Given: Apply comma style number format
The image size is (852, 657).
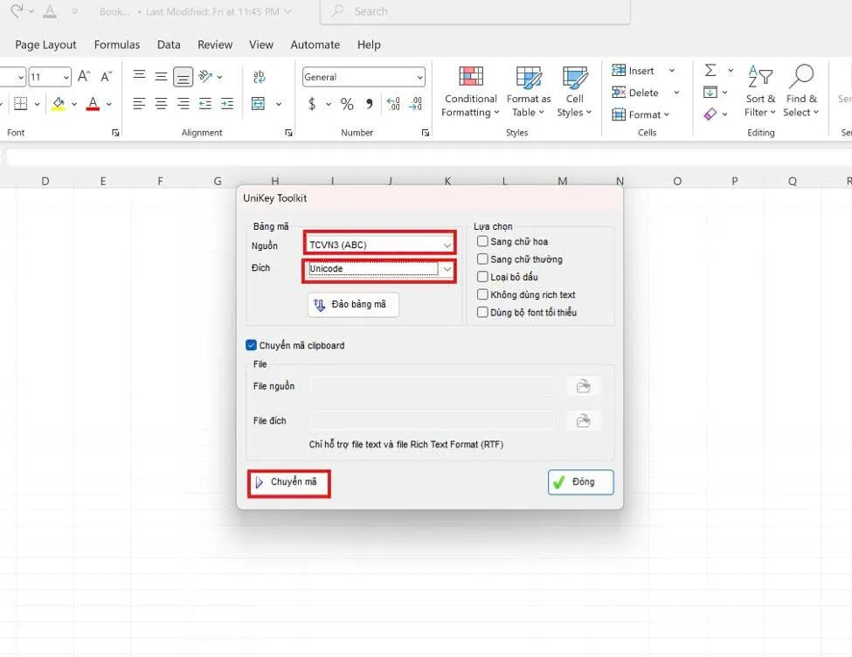Looking at the screenshot, I should tap(370, 103).
